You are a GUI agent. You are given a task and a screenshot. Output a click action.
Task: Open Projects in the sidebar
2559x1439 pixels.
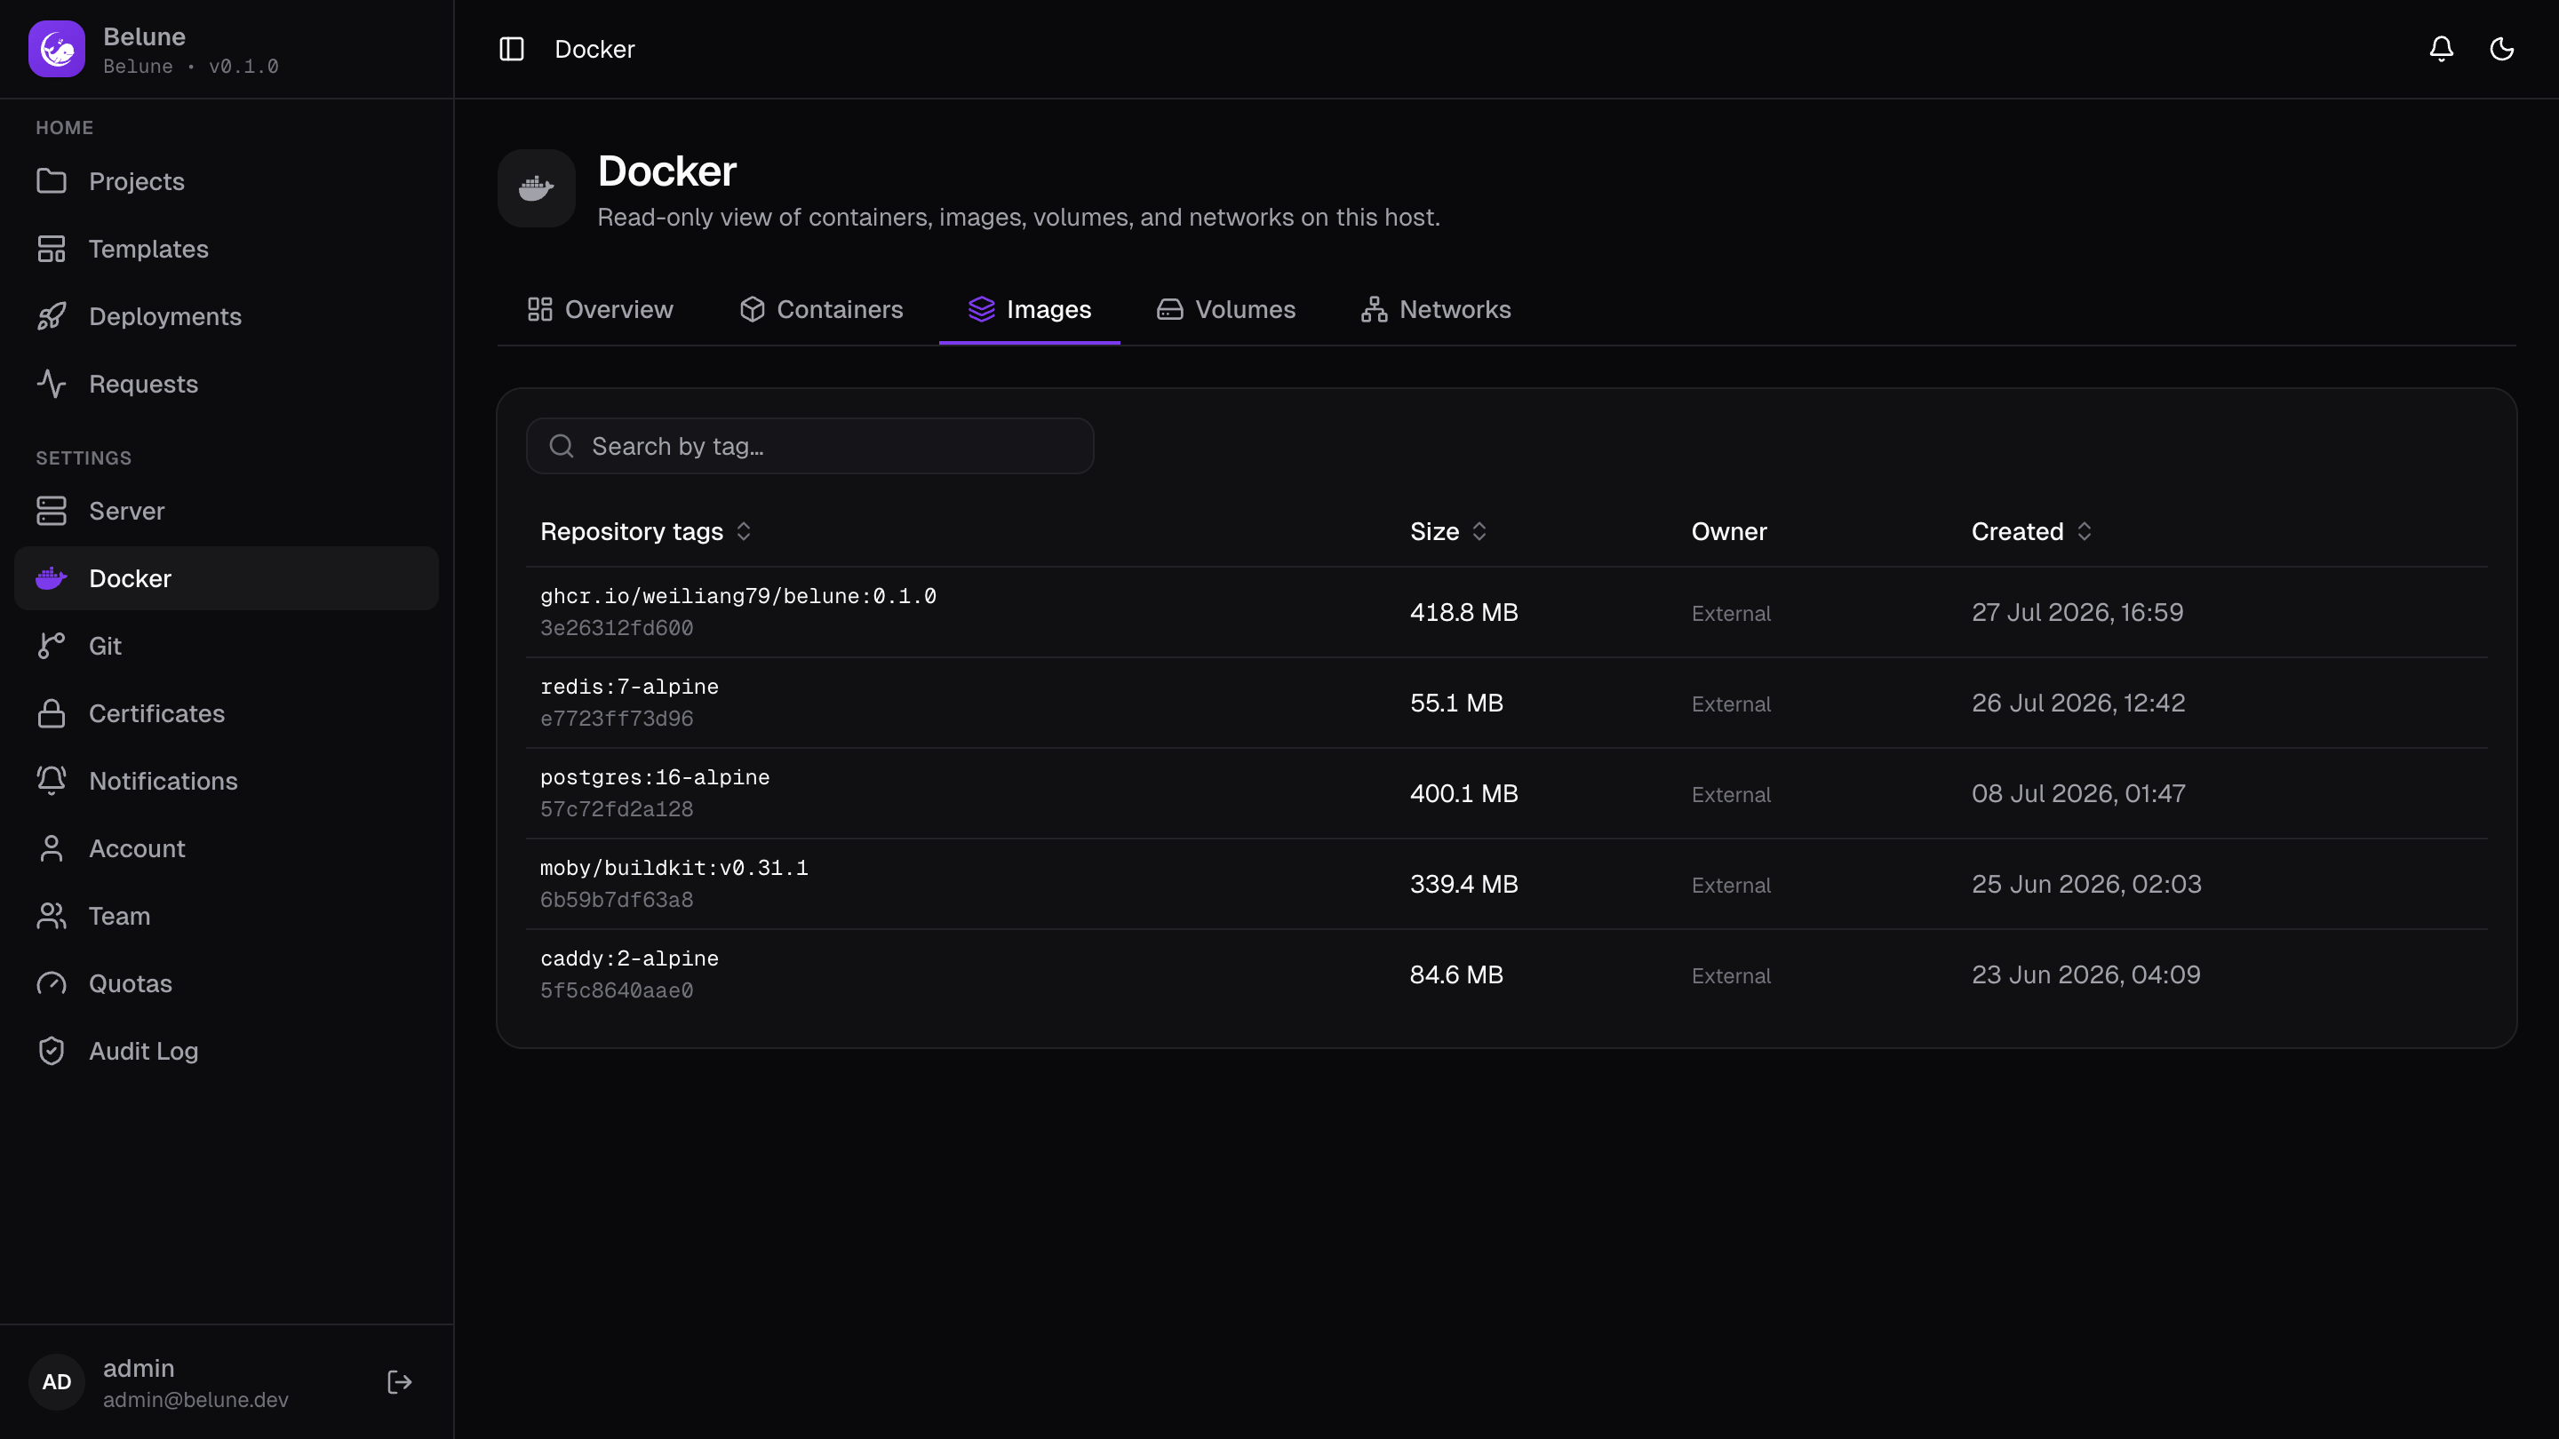[x=227, y=180]
